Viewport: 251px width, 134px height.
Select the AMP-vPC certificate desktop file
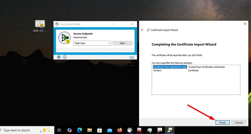coord(40,26)
